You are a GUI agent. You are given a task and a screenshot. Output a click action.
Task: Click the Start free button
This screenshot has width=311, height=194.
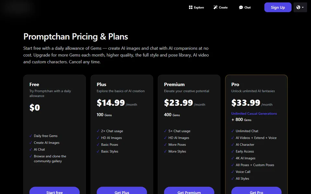tap(54, 190)
